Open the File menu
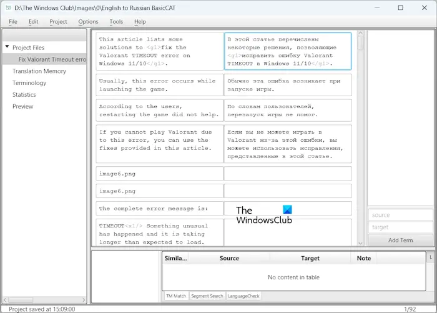 [13, 22]
